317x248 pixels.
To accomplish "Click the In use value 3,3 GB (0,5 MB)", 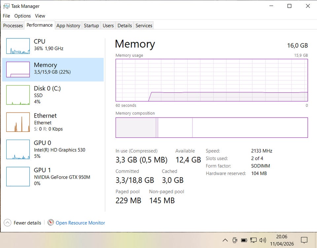I will coord(142,160).
